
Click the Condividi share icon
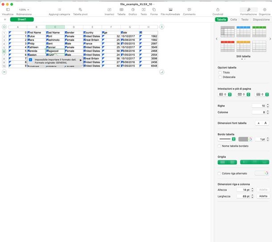point(218,9)
